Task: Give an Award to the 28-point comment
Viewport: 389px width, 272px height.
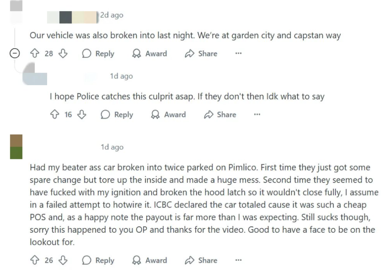Action: (150, 53)
